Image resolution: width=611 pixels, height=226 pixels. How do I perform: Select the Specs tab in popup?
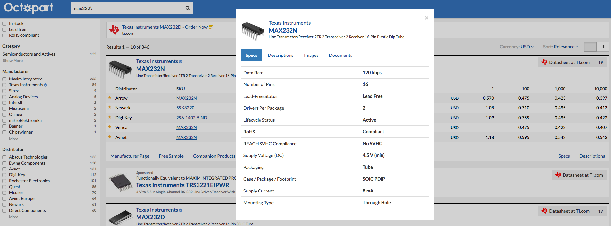click(251, 55)
